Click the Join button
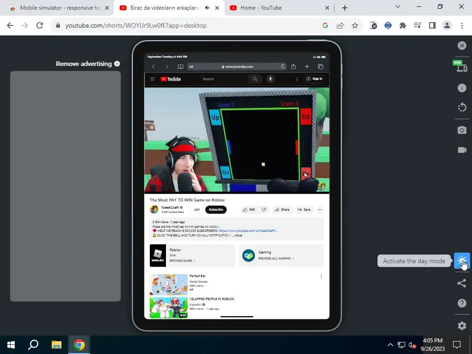Screen dimensions: 472x354 [197, 210]
